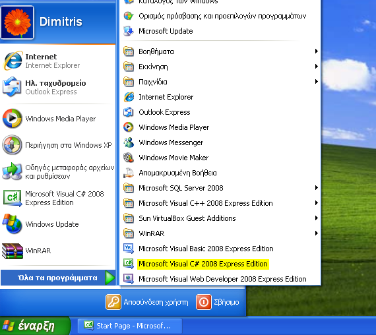Click the green arrow beside Όλα τα προγράμματα

coord(110,278)
